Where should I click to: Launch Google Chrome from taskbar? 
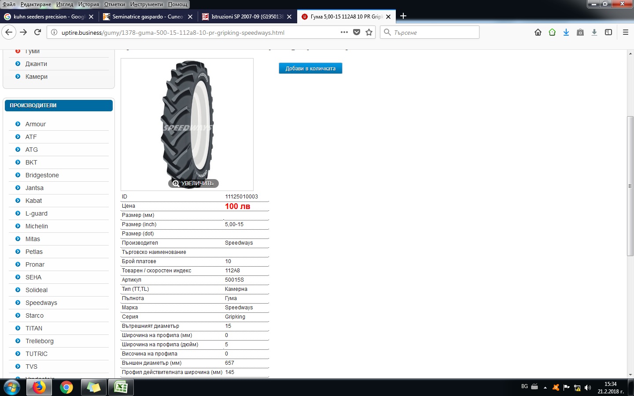pyautogui.click(x=66, y=387)
